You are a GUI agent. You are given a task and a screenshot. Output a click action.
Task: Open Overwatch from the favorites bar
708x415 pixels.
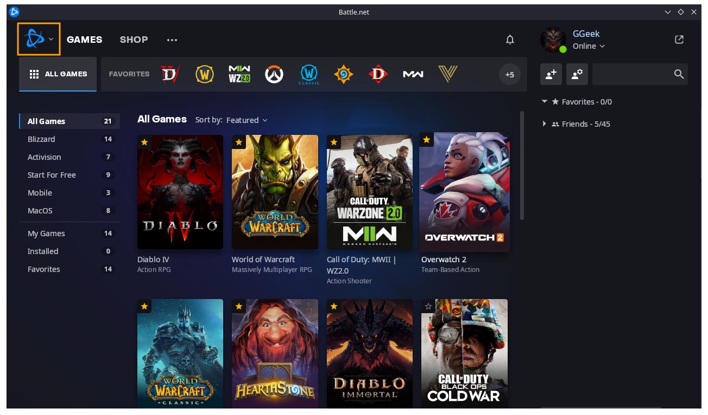pos(274,74)
